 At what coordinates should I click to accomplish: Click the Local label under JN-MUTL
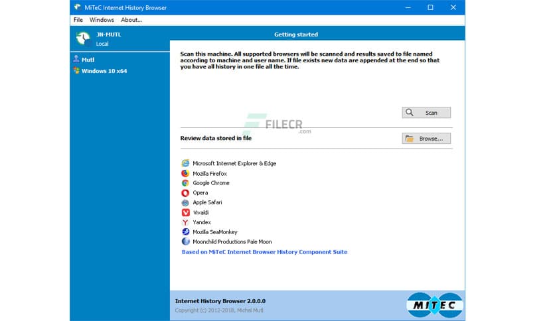click(x=102, y=44)
